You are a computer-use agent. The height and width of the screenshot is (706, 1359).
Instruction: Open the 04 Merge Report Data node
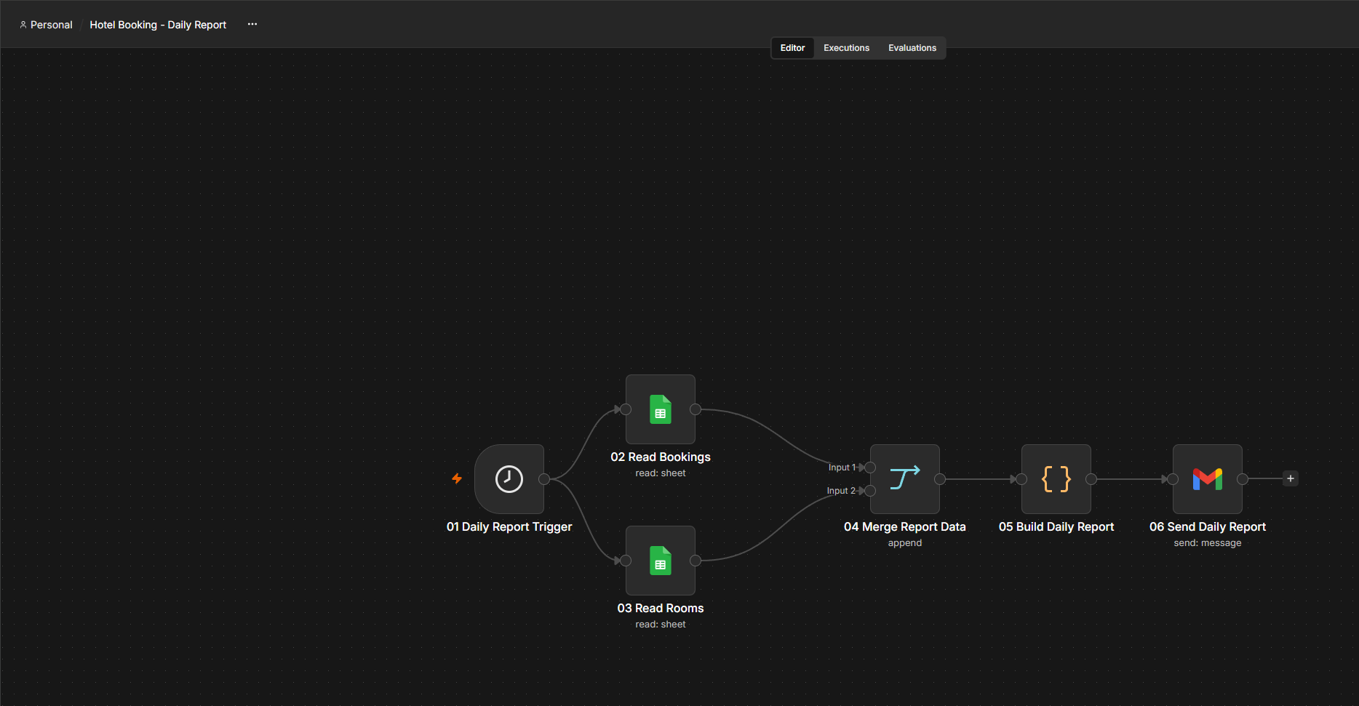tap(905, 479)
